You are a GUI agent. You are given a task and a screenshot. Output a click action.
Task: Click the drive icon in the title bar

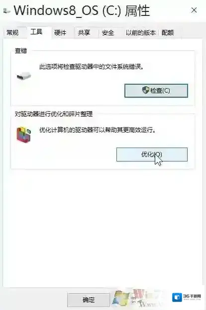pyautogui.click(x=7, y=11)
